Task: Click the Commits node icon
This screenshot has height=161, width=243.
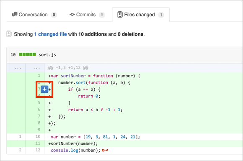Action: click(x=72, y=15)
